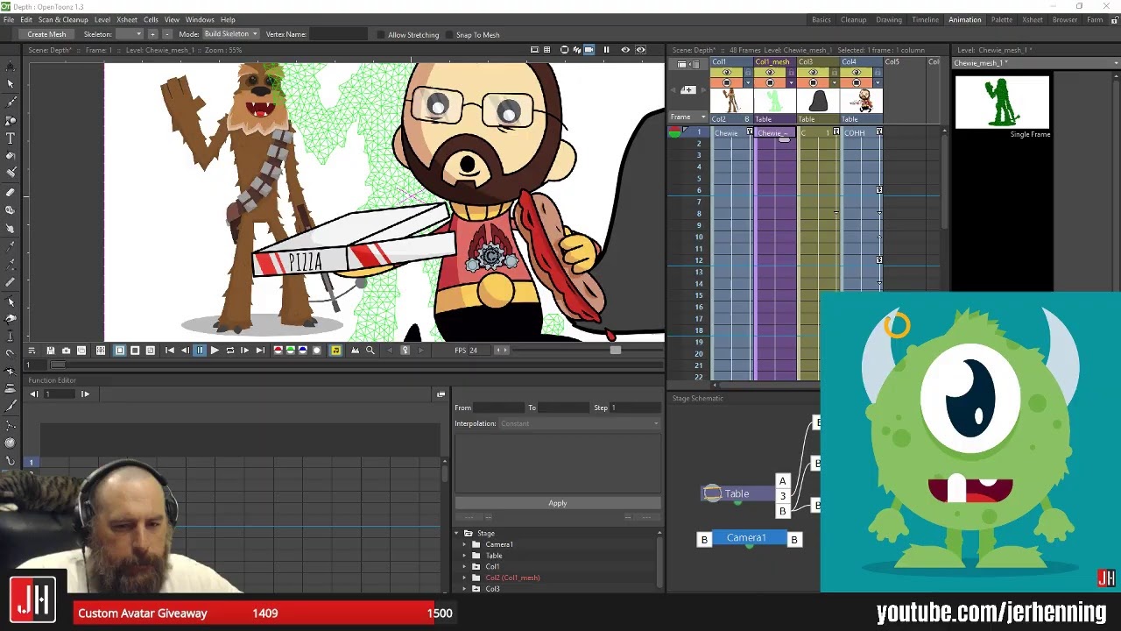Toggle Col1 camstand visibility

click(727, 82)
